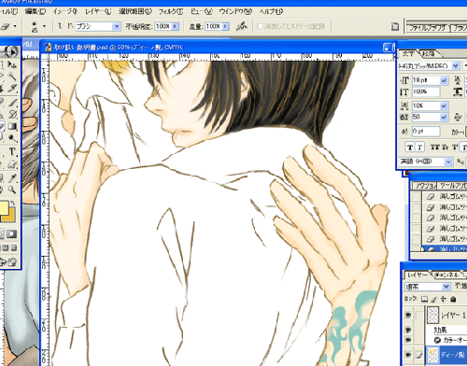467x366 pixels.
Task: Select the Magic Wand tool
Action: [x=12, y=77]
